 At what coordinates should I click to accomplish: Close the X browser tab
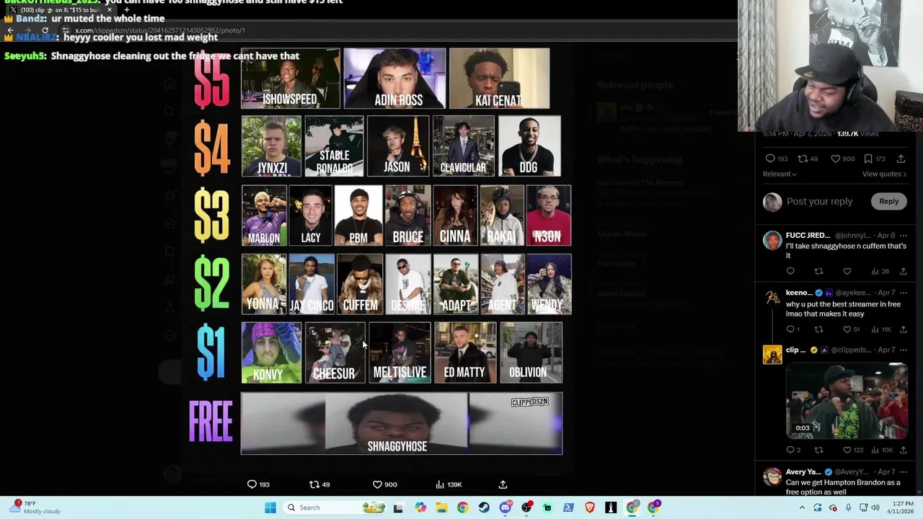(x=110, y=10)
